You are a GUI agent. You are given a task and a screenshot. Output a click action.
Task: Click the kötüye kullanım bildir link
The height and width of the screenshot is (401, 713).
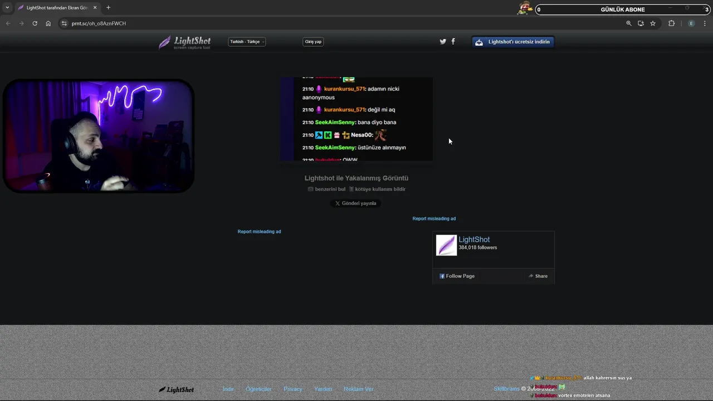(377, 189)
